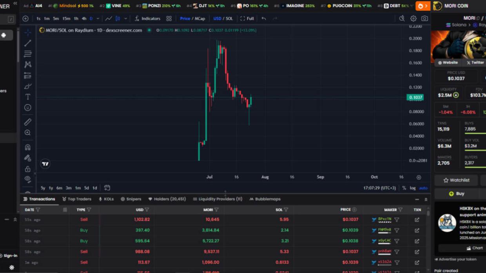
Task: Click the fire trending icon button
Action: (423, 6)
